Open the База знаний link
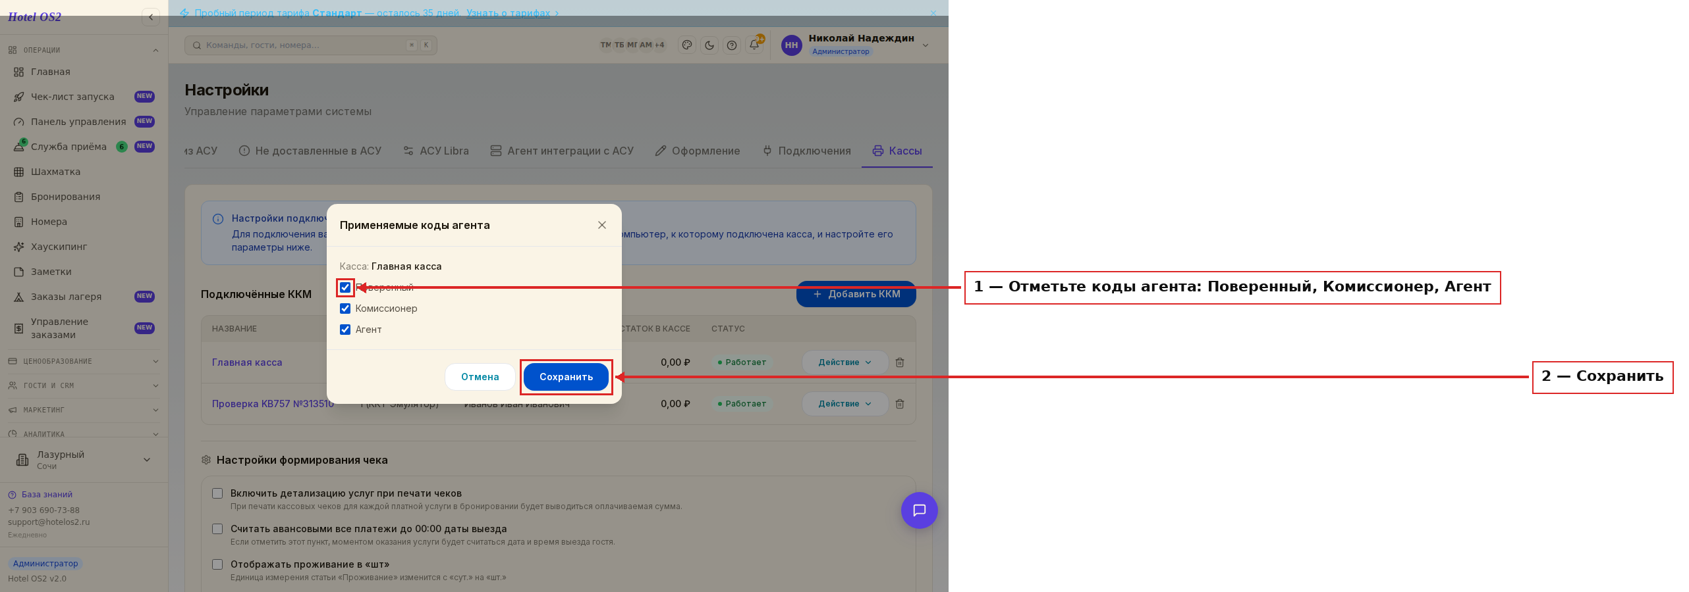This screenshot has width=1689, height=592. coord(47,495)
